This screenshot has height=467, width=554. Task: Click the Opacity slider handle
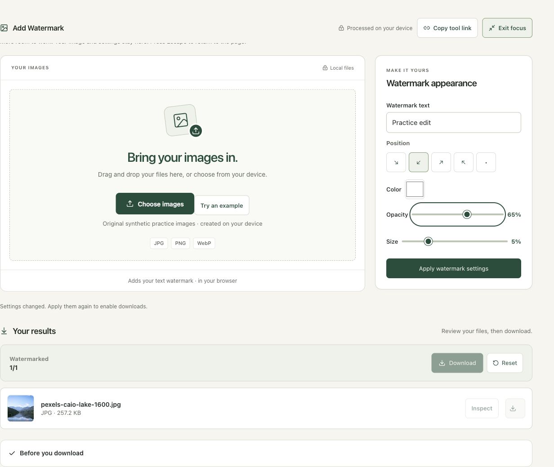pos(467,214)
